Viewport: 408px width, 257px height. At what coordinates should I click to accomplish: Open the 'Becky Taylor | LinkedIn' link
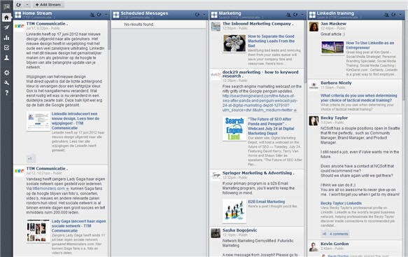click(x=341, y=203)
